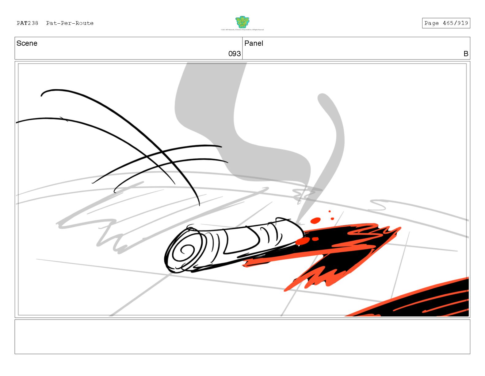The height and width of the screenshot is (376, 485).
Task: Click the 'Panel' header label
Action: pos(254,43)
